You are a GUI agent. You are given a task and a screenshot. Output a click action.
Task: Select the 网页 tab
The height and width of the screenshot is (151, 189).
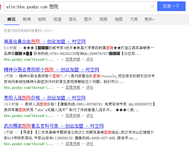11,19
